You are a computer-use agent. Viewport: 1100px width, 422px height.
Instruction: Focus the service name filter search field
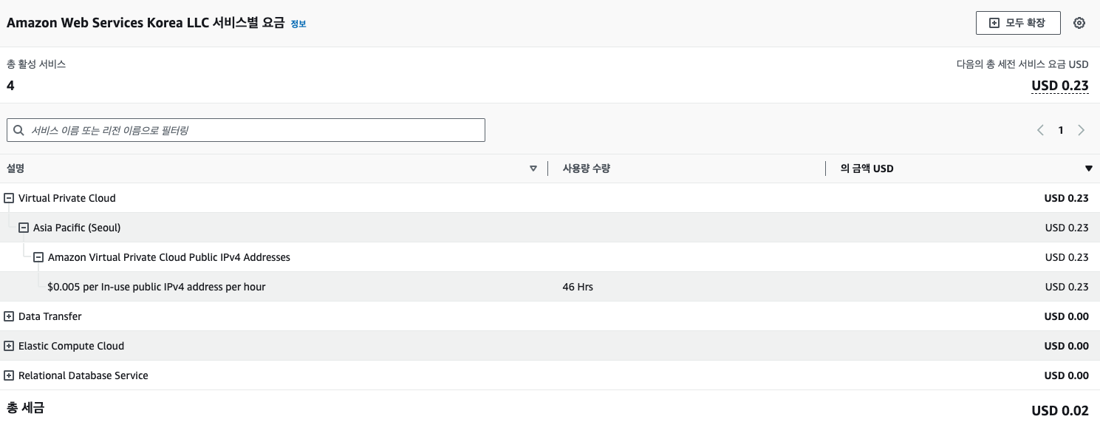[246, 130]
